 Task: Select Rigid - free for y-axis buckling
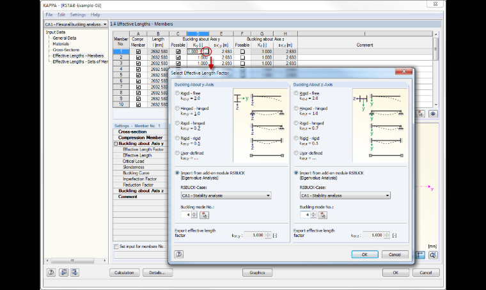coord(177,93)
